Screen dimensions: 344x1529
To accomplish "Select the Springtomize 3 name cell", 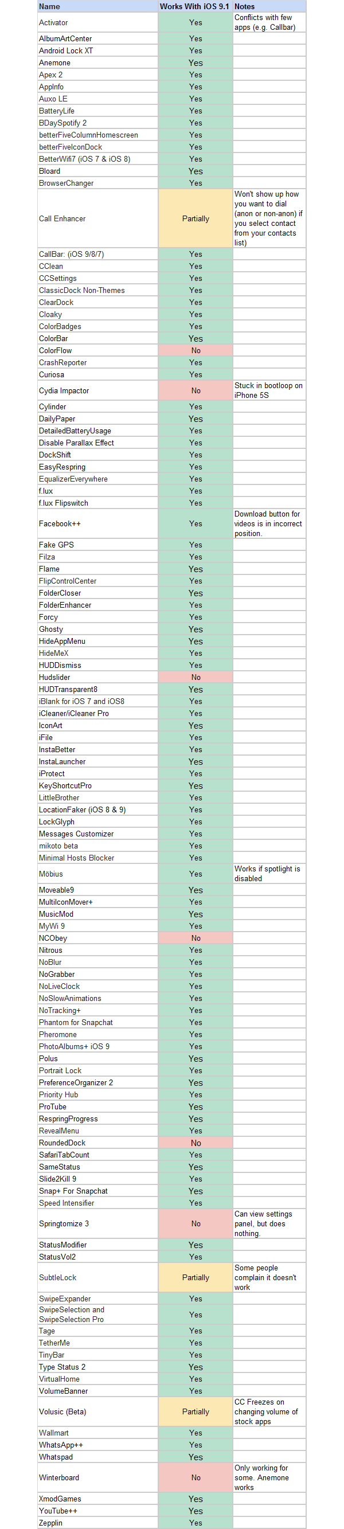I will click(x=64, y=1223).
